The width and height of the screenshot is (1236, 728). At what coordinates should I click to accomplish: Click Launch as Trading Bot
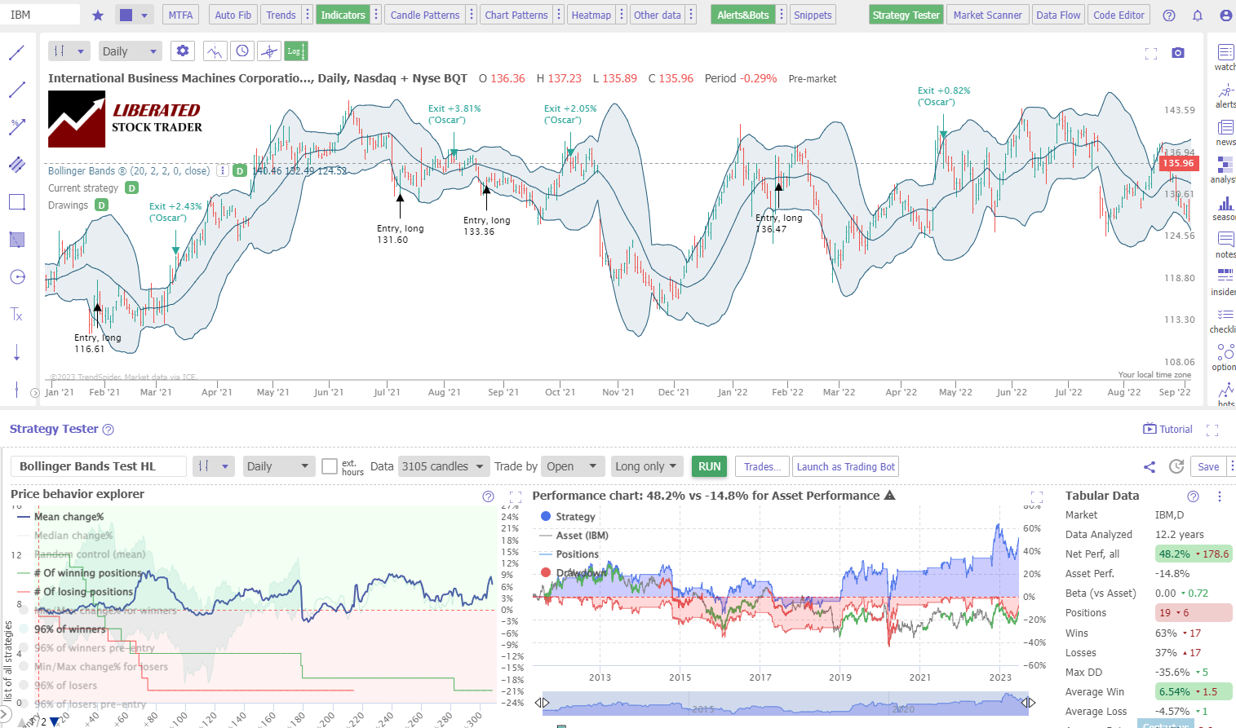tap(845, 465)
